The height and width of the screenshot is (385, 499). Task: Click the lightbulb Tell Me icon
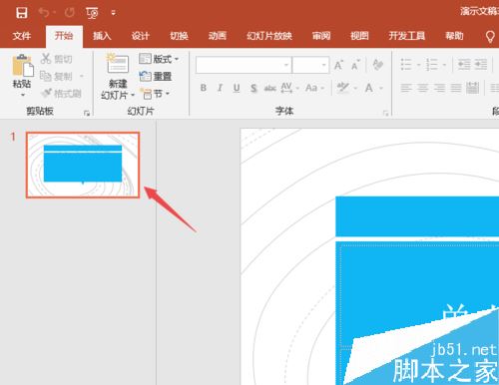pos(490,36)
